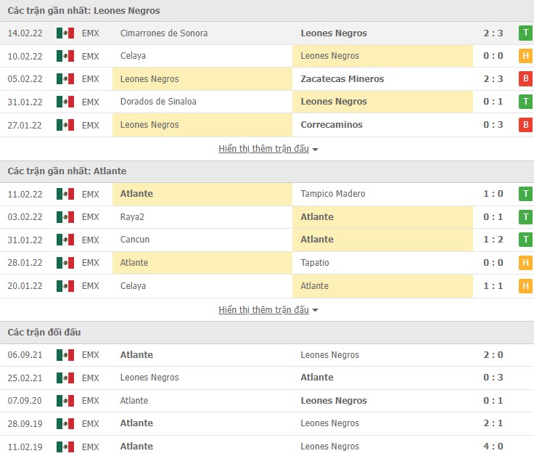Click the red B badge for Zacatecas Mineros match
The width and height of the screenshot is (534, 456).
click(525, 78)
